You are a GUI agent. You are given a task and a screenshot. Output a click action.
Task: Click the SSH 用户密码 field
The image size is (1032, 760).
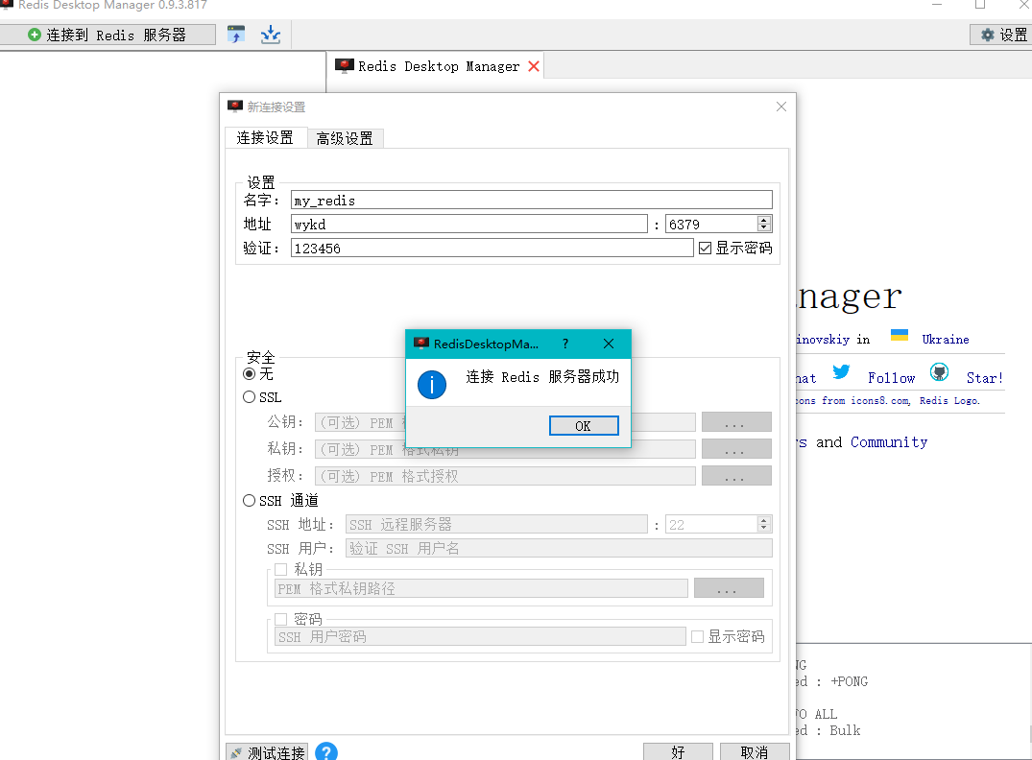(480, 636)
